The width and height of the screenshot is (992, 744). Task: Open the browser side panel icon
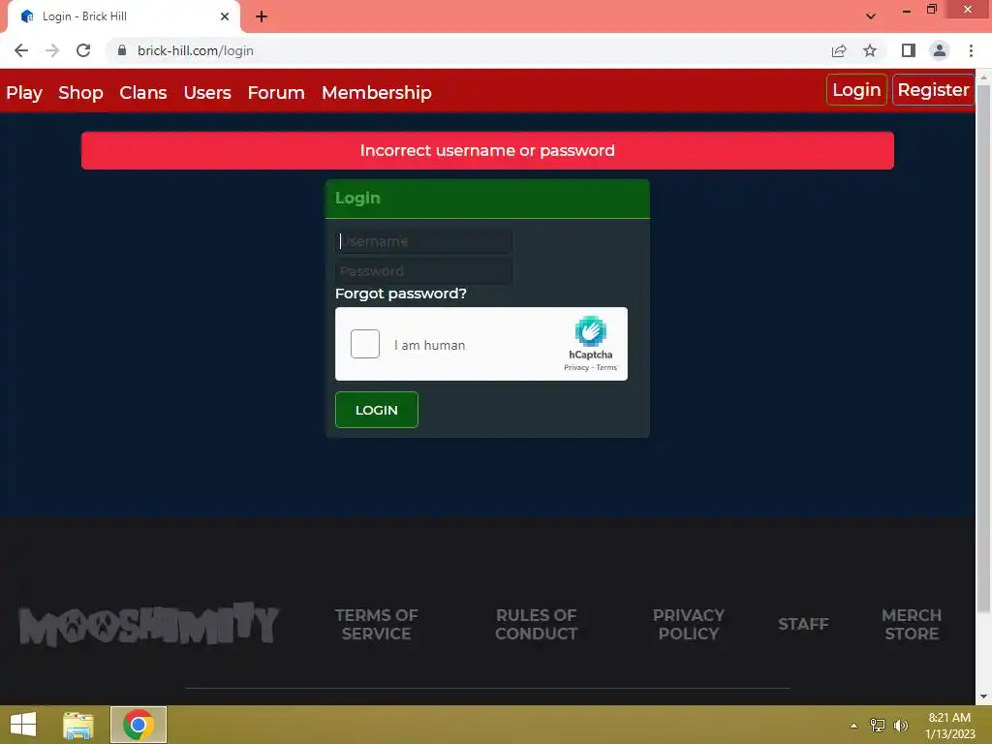coord(909,50)
